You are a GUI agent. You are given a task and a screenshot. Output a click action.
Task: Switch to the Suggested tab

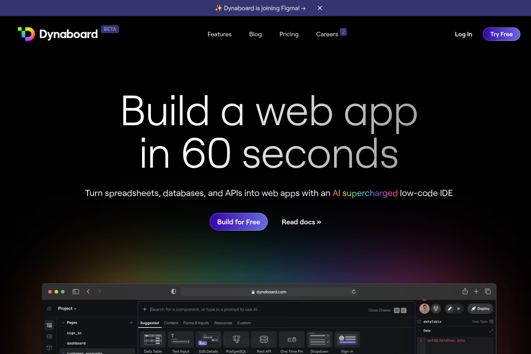coord(150,323)
